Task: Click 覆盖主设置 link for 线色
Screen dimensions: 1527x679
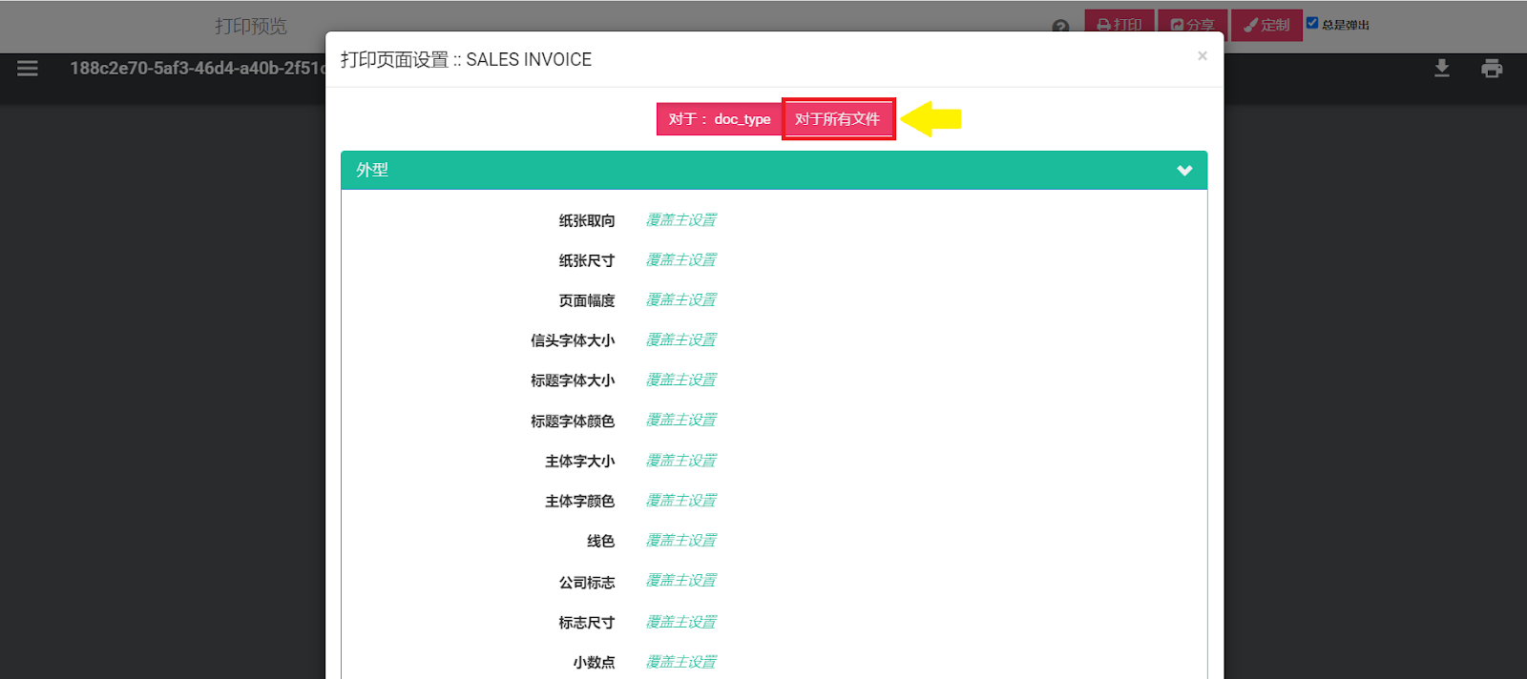Action: 680,541
